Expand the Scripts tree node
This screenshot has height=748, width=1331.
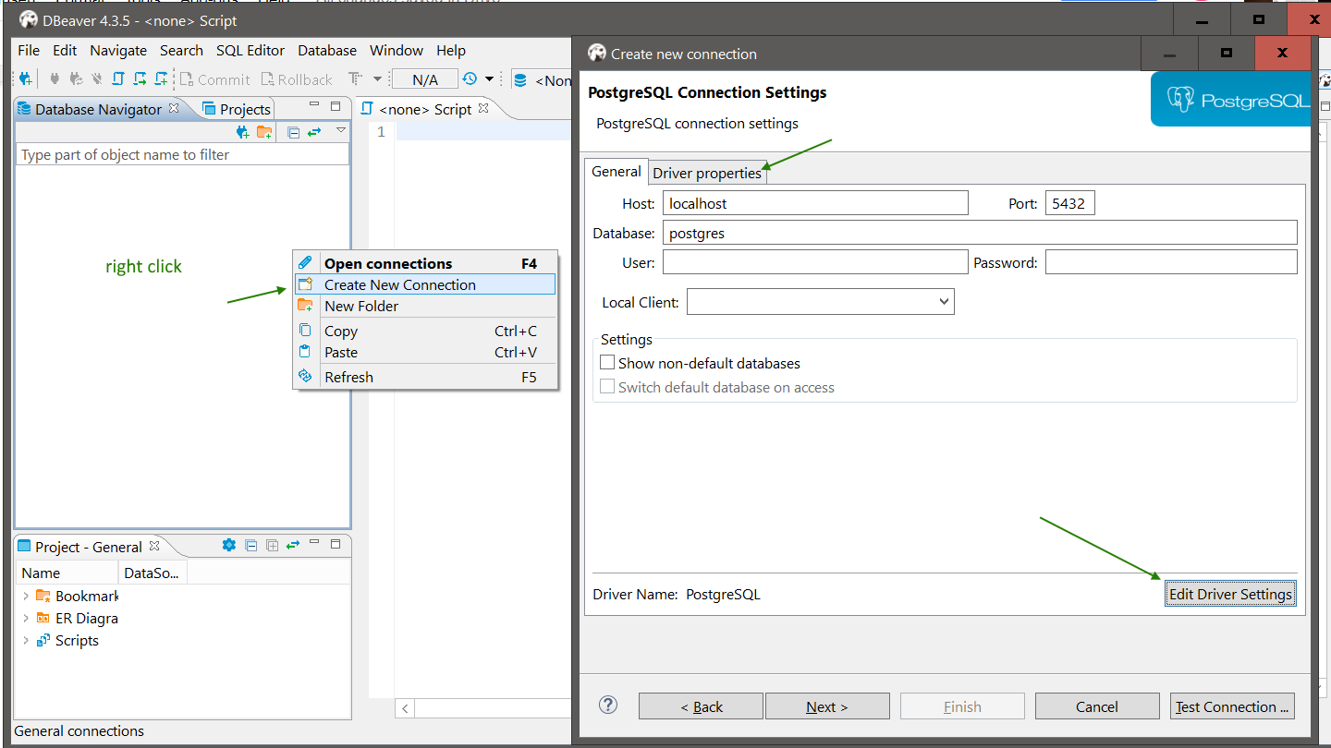point(25,640)
